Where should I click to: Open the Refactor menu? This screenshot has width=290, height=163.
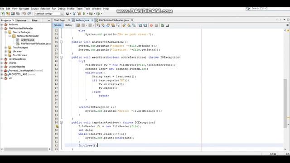click(x=45, y=9)
